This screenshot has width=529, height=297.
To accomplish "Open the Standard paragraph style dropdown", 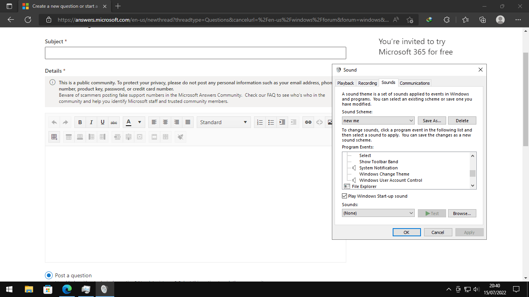I will [223, 122].
